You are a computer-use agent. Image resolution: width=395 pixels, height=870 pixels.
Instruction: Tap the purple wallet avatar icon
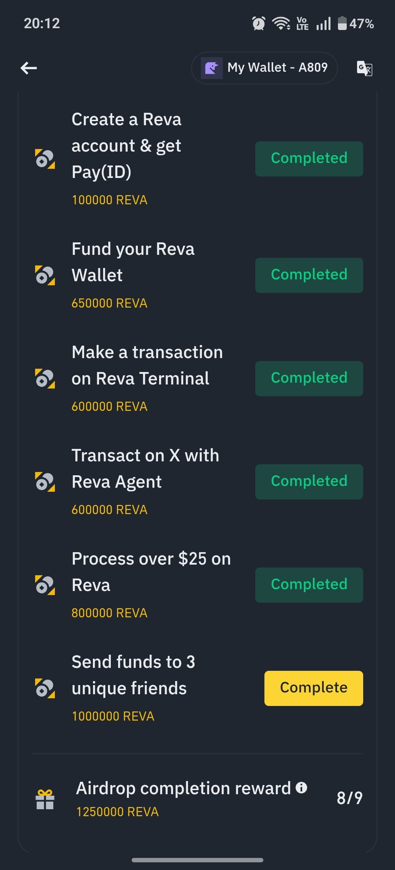(212, 68)
